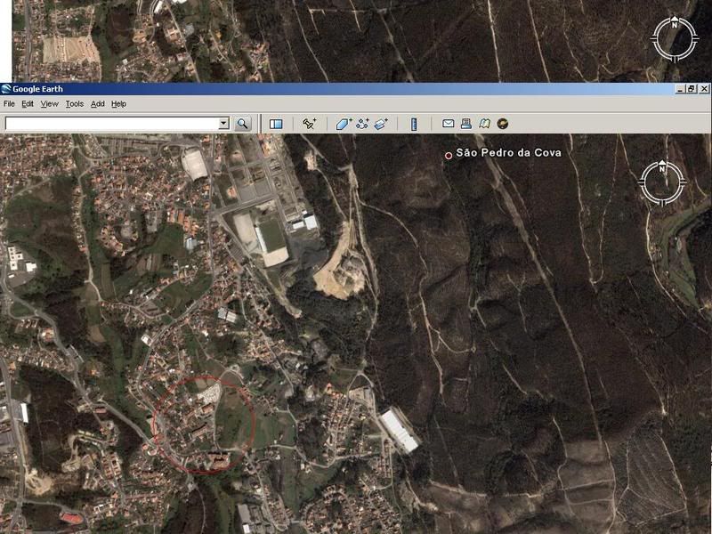
Task: Click the Google Earth title bar icon
Action: 6,89
